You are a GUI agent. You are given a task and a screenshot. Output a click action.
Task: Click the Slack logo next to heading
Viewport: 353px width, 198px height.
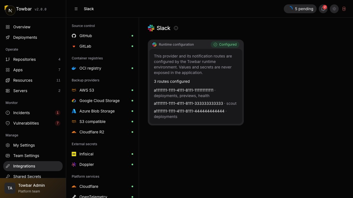[x=151, y=28]
